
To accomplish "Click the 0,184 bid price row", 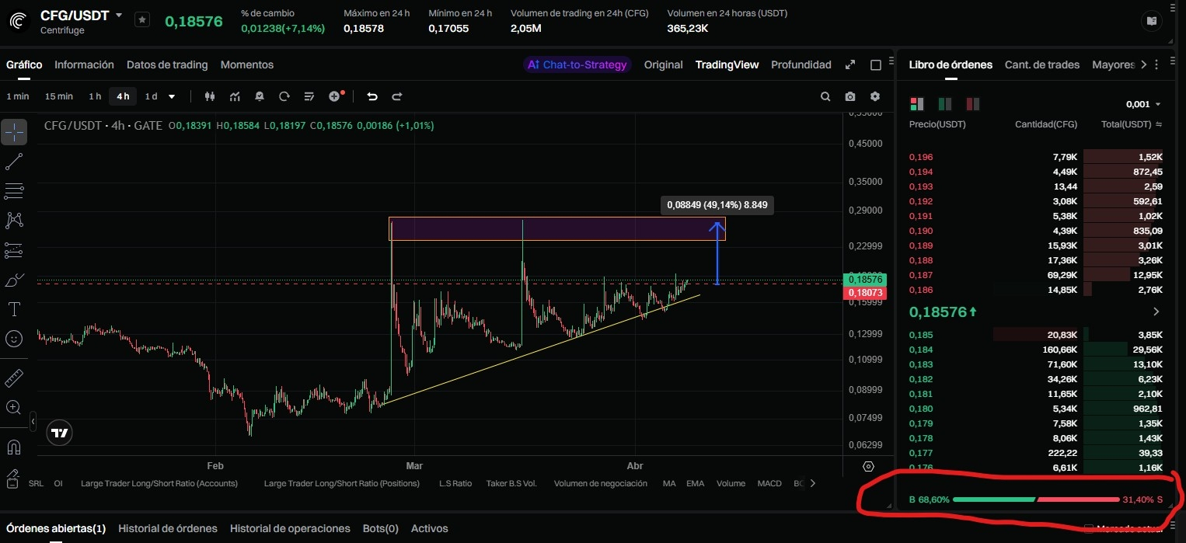I will click(x=1036, y=350).
